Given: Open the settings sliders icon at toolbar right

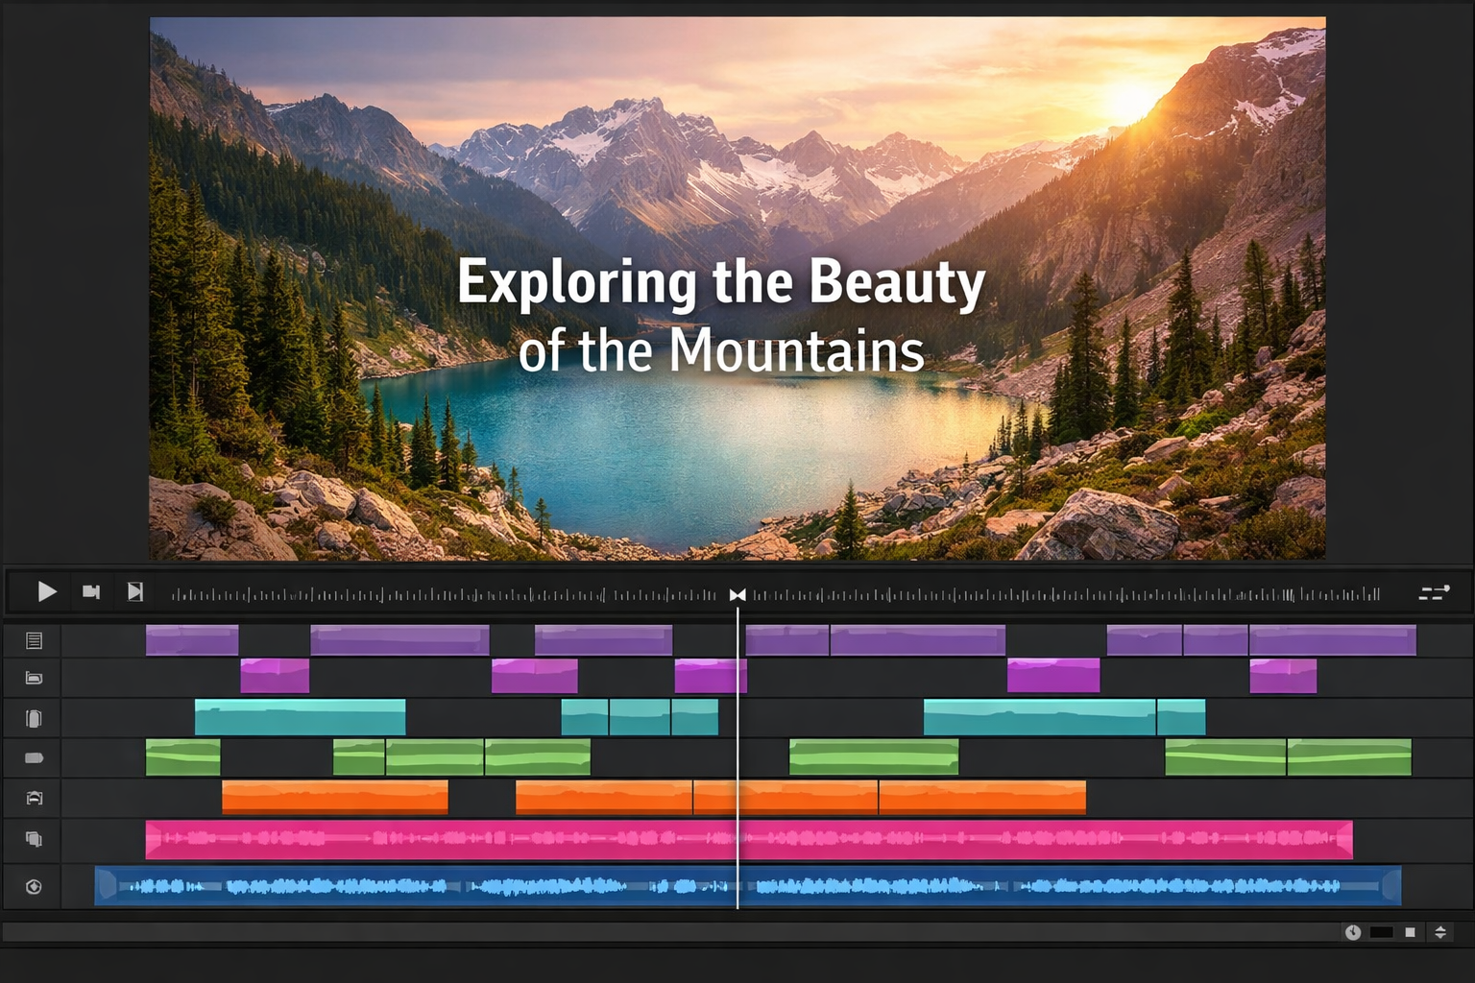Looking at the screenshot, I should pos(1434,593).
